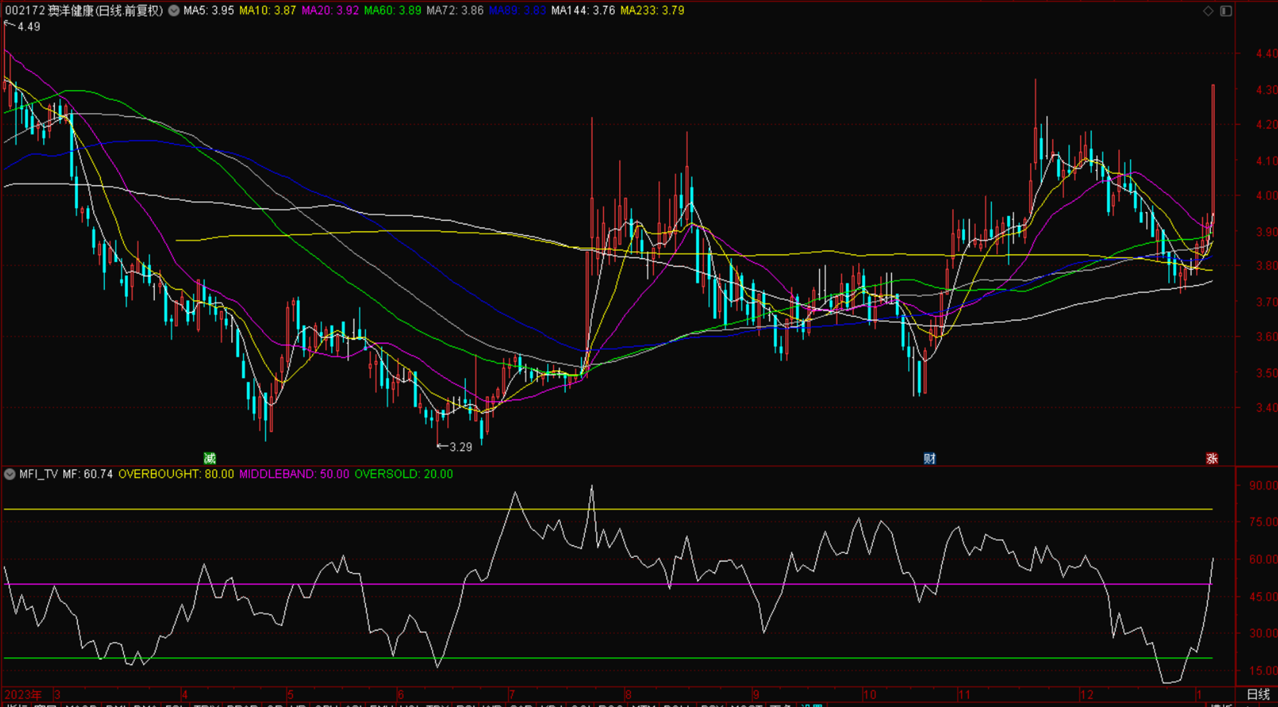Select the MA89: 3.83 label
Image resolution: width=1278 pixels, height=707 pixels.
(517, 11)
